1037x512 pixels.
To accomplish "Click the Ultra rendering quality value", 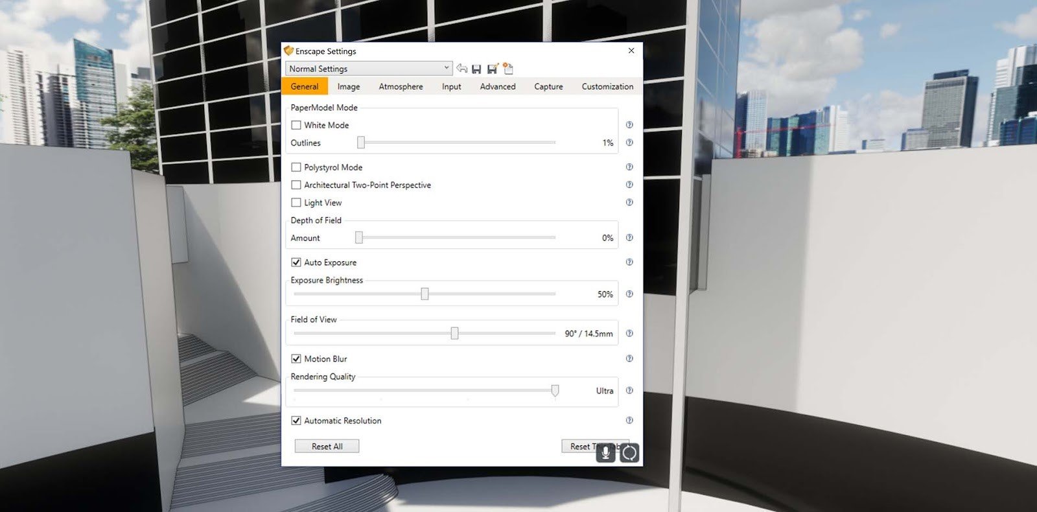I will pos(605,391).
